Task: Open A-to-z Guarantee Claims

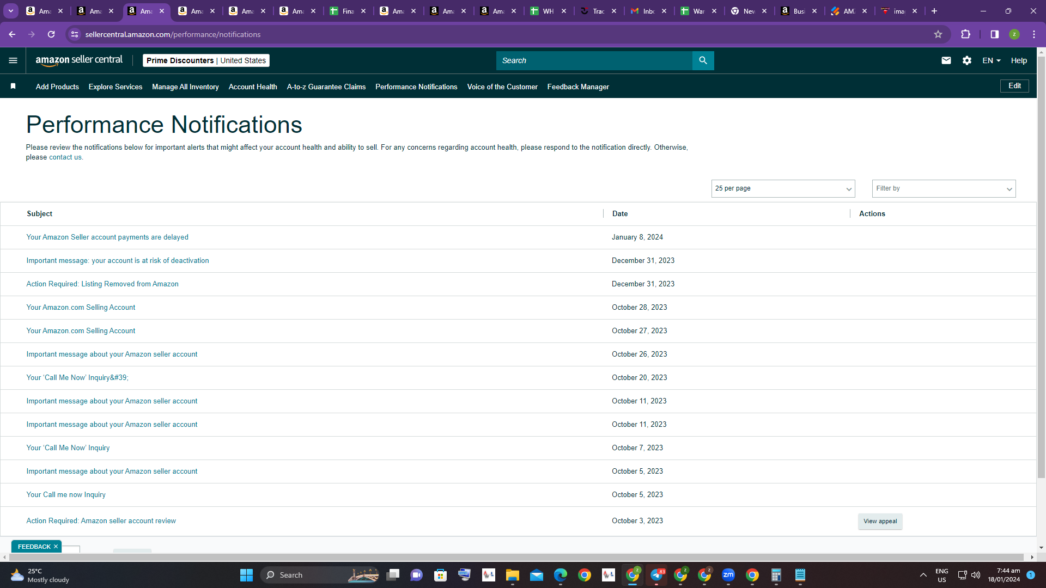Action: [x=326, y=87]
